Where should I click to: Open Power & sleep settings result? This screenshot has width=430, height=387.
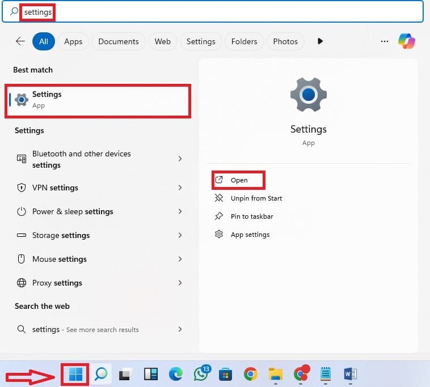click(99, 211)
